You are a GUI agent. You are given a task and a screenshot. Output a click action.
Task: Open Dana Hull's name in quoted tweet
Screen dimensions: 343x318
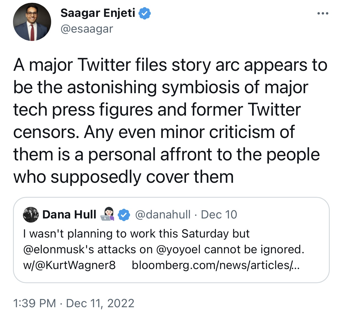69,215
